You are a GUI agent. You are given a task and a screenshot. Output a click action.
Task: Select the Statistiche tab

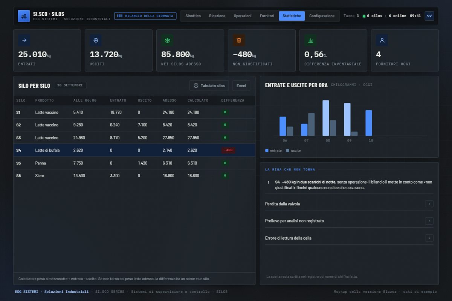pos(292,16)
